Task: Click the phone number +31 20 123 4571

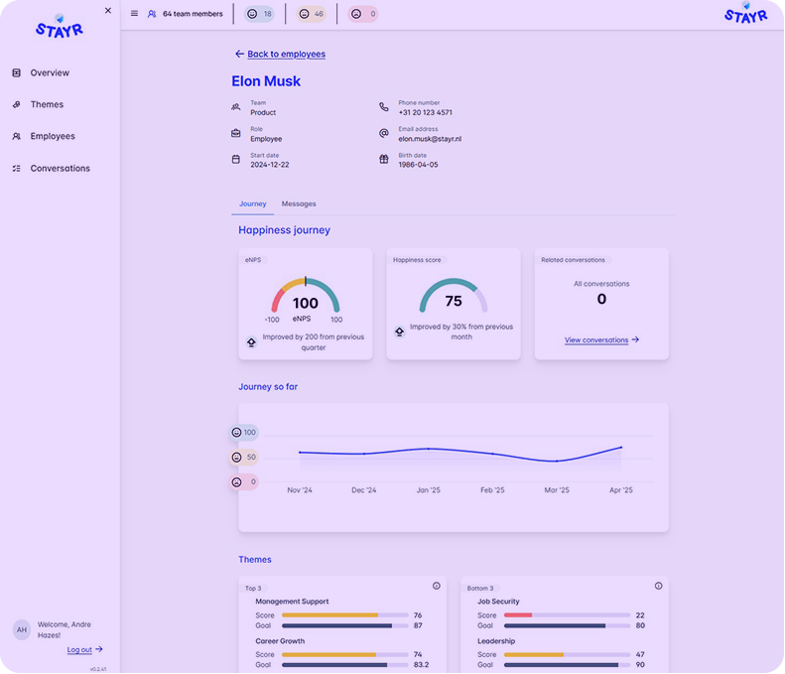Action: pos(425,113)
